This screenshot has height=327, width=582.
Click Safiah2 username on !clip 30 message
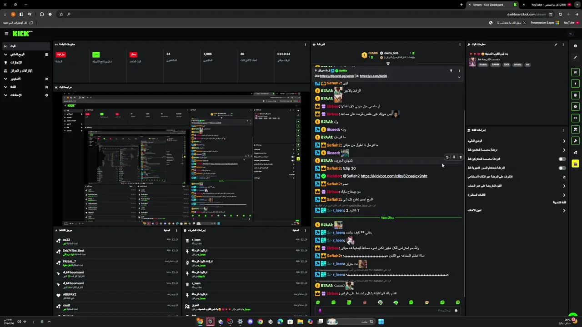tap(334, 168)
